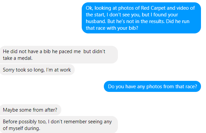The height and width of the screenshot is (133, 206).
Task: Click 'take a medal' text in gray bubble
Action: tap(18, 58)
